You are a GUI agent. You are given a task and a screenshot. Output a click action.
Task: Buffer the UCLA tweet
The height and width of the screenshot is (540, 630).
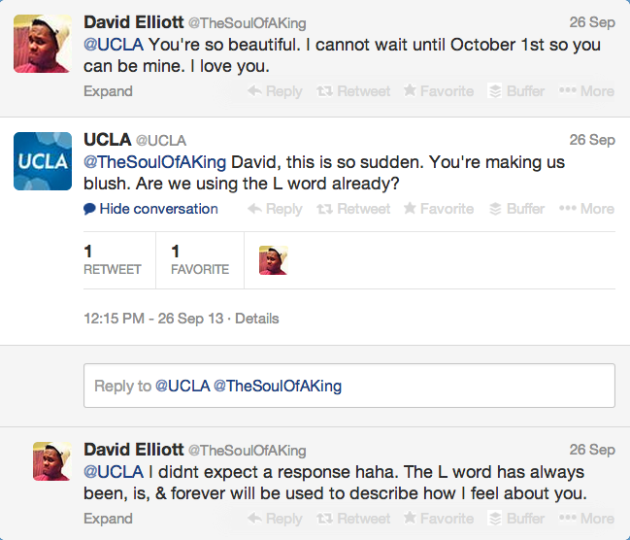516,209
